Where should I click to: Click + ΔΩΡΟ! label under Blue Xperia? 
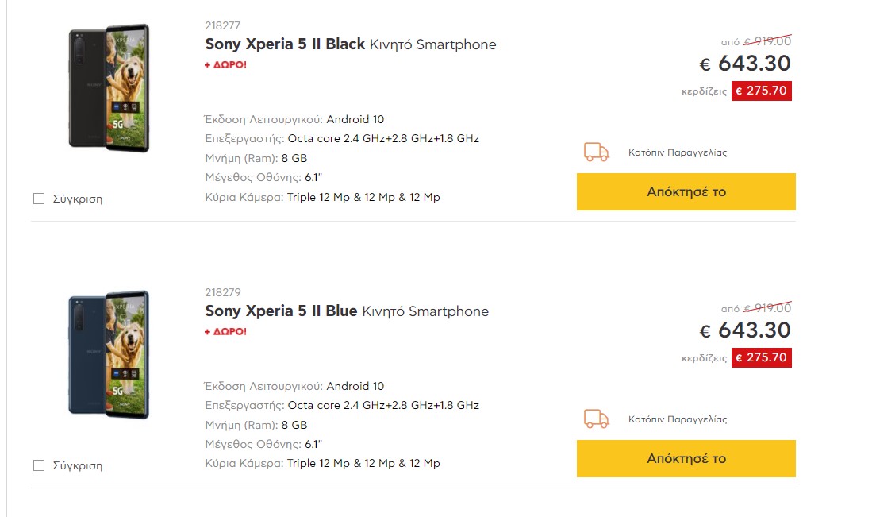point(225,331)
